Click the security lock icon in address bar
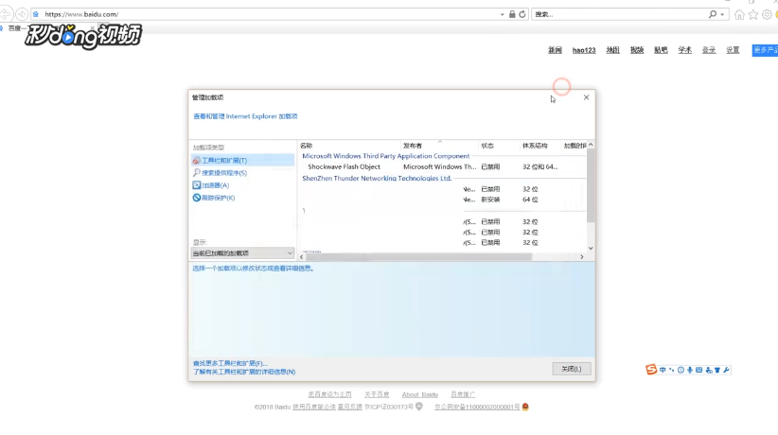 (512, 14)
